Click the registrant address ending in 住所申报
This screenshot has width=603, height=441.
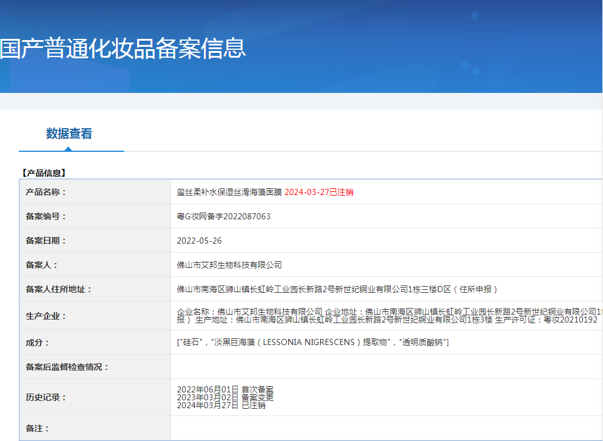(x=337, y=289)
